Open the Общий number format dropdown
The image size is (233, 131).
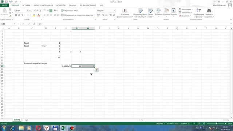(x=114, y=11)
